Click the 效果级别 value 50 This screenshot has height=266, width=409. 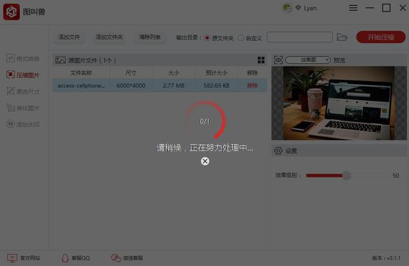tap(396, 175)
